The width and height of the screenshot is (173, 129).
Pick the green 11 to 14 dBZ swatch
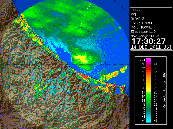click(x=149, y=100)
